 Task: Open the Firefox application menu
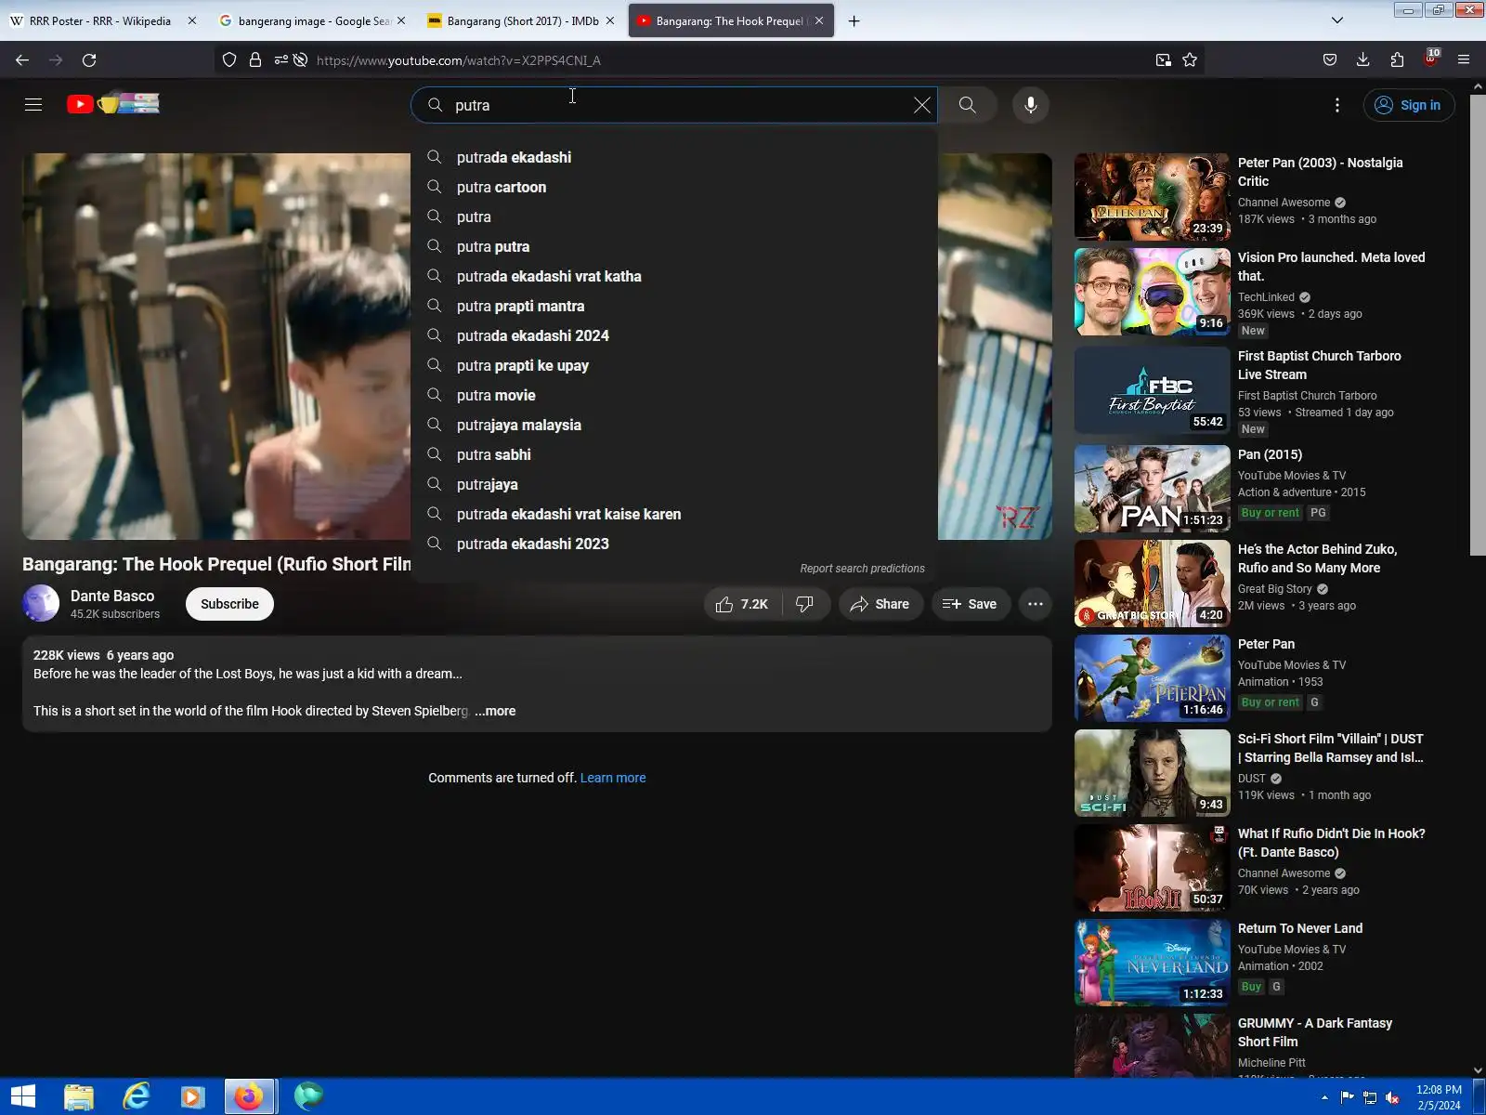tap(1464, 60)
